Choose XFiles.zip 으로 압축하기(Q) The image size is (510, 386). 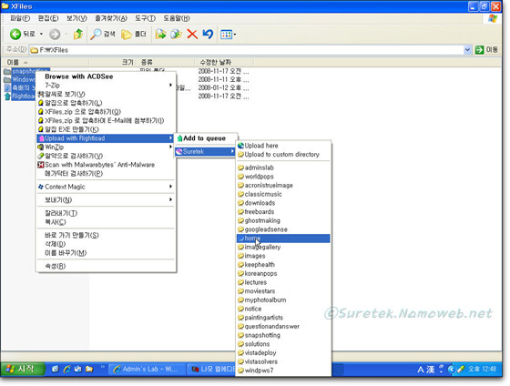(106, 112)
